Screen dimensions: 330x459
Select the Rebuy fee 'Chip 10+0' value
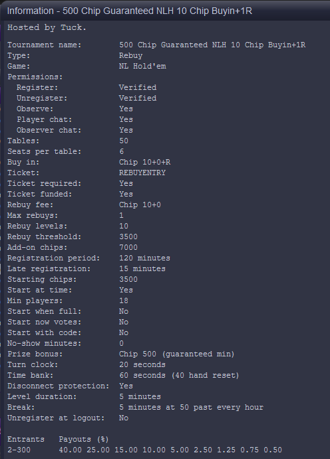(140, 205)
